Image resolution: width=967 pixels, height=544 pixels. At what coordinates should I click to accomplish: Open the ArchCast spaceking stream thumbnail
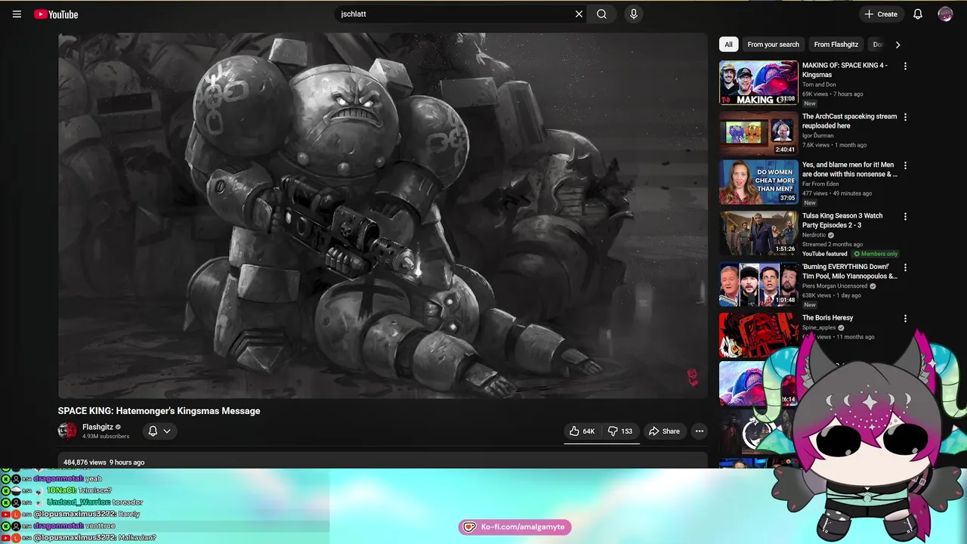758,133
